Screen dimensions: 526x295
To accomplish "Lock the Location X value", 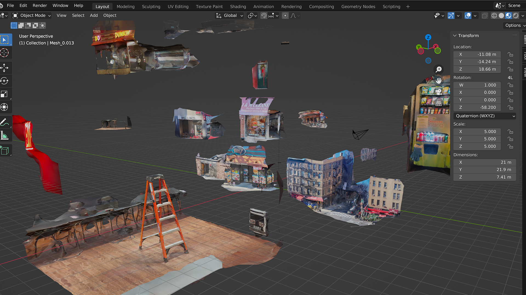I will (510, 54).
